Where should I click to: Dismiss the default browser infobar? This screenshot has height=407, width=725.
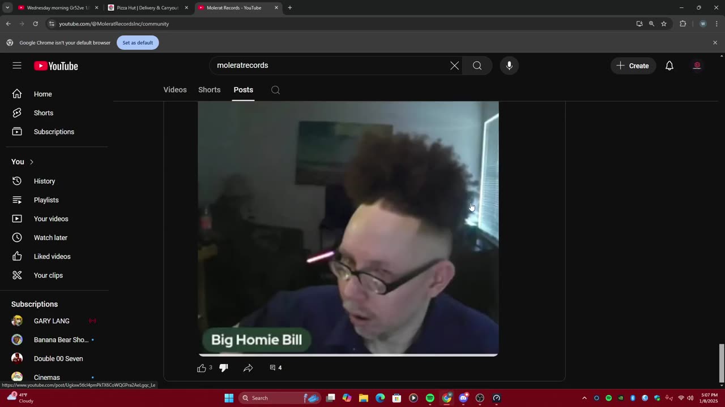pos(715,42)
